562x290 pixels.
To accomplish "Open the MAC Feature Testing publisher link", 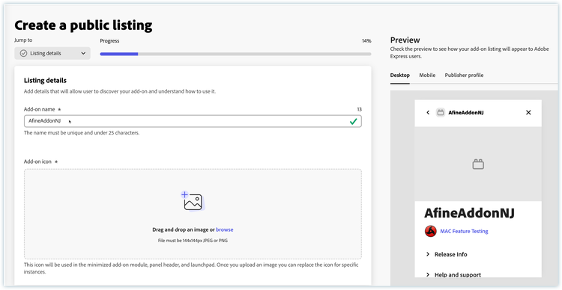I will 464,232.
